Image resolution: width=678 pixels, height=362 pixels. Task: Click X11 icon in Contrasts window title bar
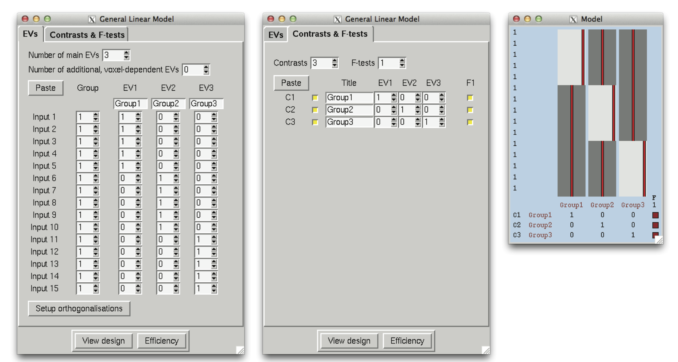click(x=338, y=19)
